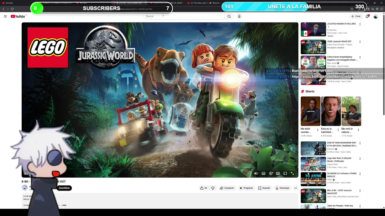Click the Shorts section heading

point(310,91)
